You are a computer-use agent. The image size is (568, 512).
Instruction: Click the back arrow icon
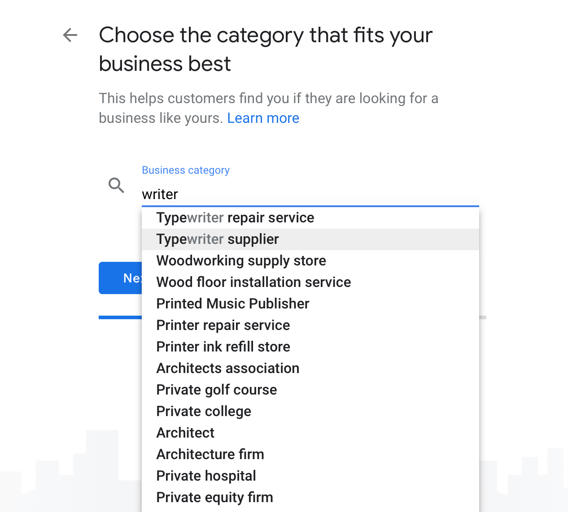tap(70, 35)
